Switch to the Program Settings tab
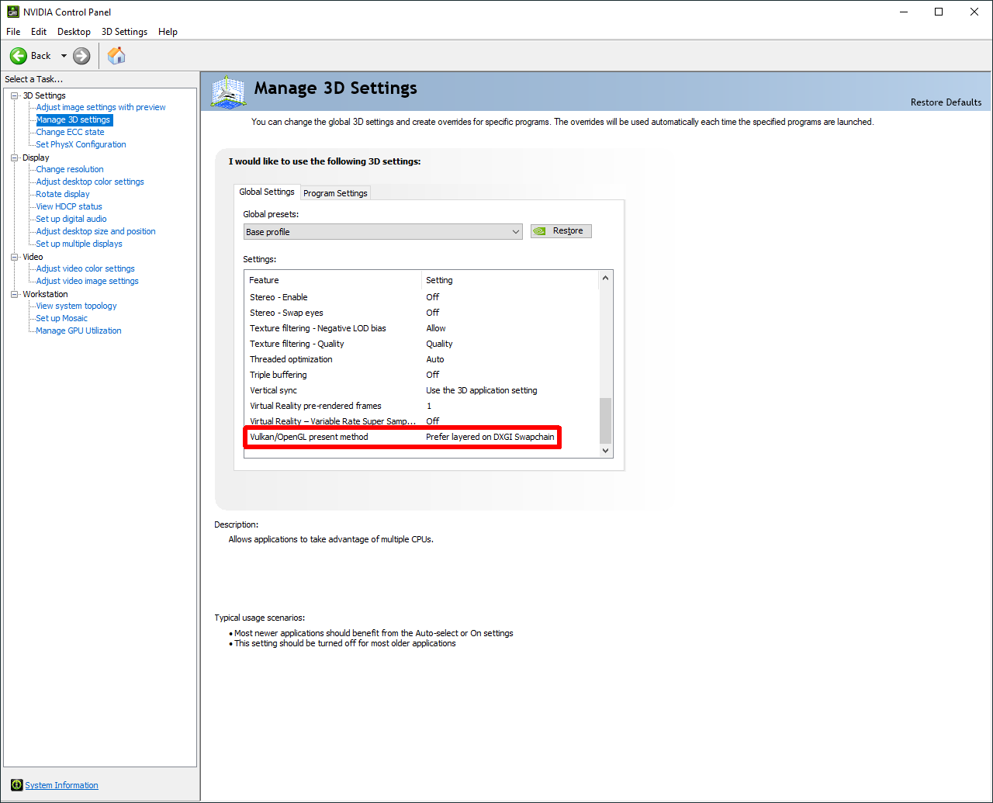 (x=335, y=193)
